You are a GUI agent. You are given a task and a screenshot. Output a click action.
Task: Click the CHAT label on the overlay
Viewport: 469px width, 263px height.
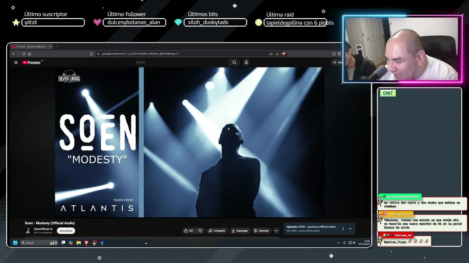click(x=388, y=93)
